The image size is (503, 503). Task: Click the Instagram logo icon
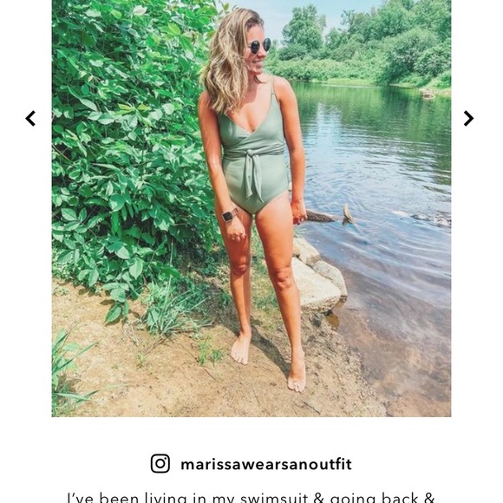160,464
